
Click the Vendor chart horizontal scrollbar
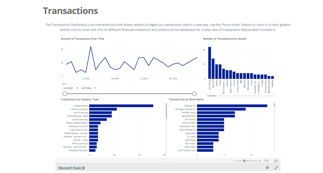211,96
